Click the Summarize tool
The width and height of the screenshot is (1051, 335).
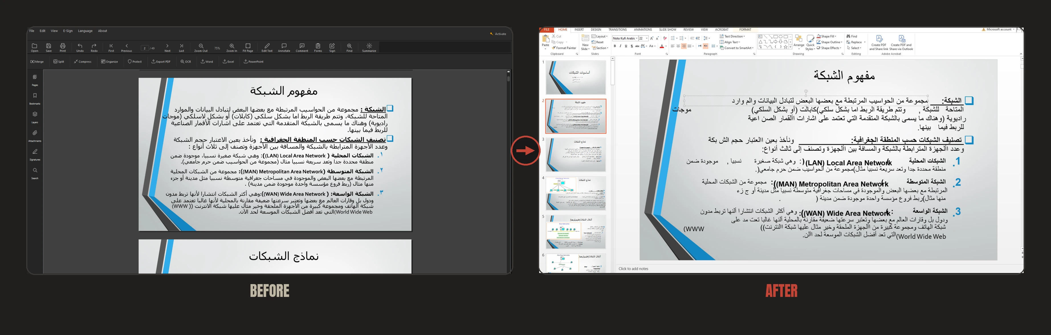[369, 47]
